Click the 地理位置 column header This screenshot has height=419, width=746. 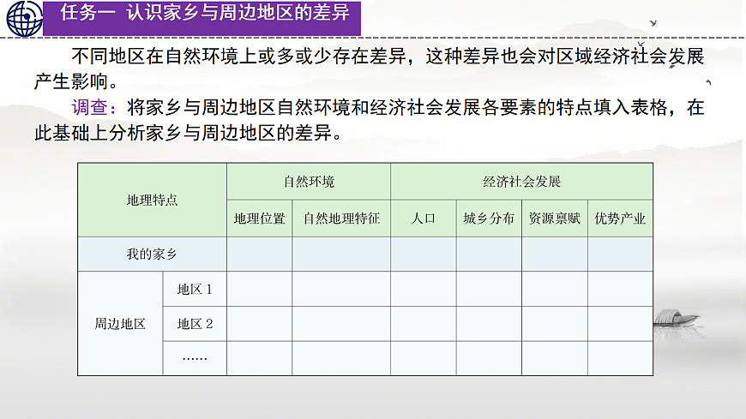coord(259,218)
